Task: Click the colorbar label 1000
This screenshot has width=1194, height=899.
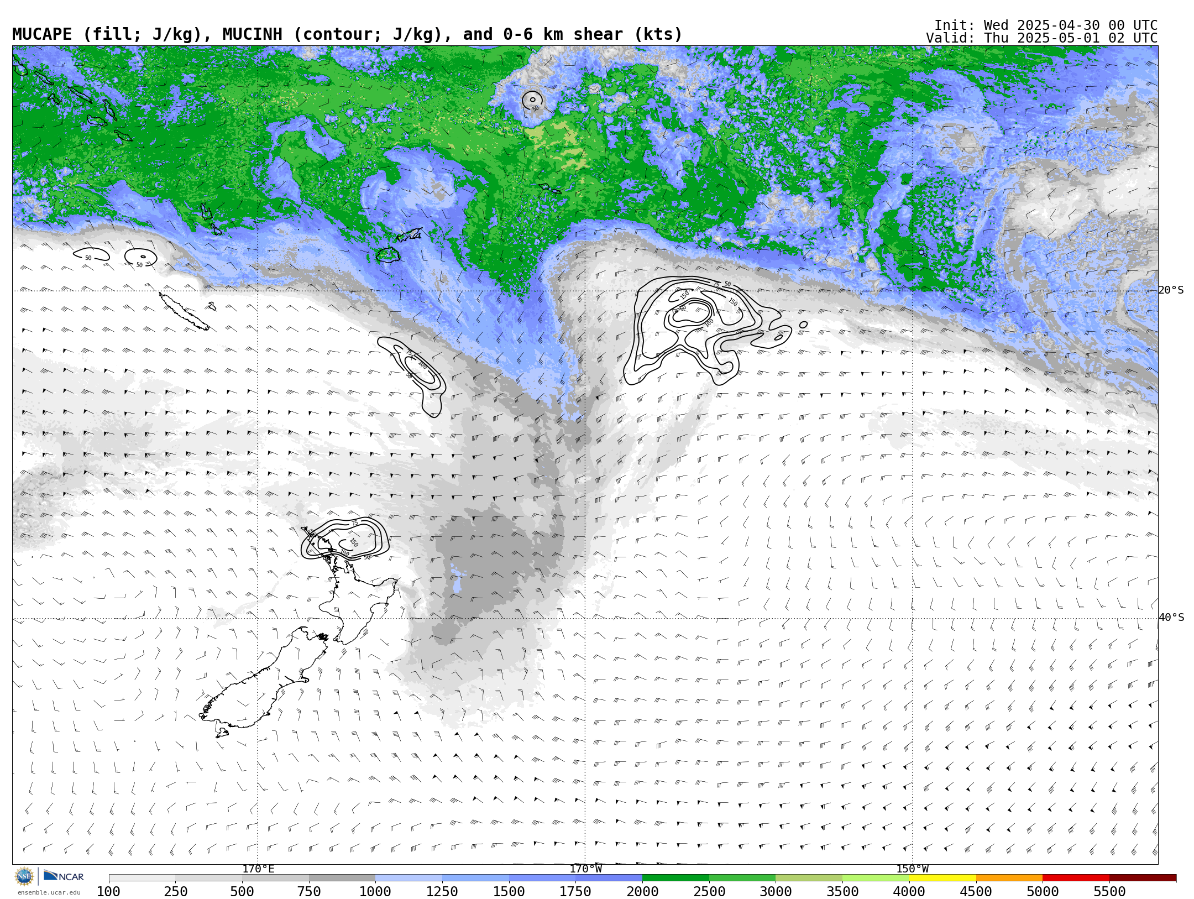Action: point(375,892)
